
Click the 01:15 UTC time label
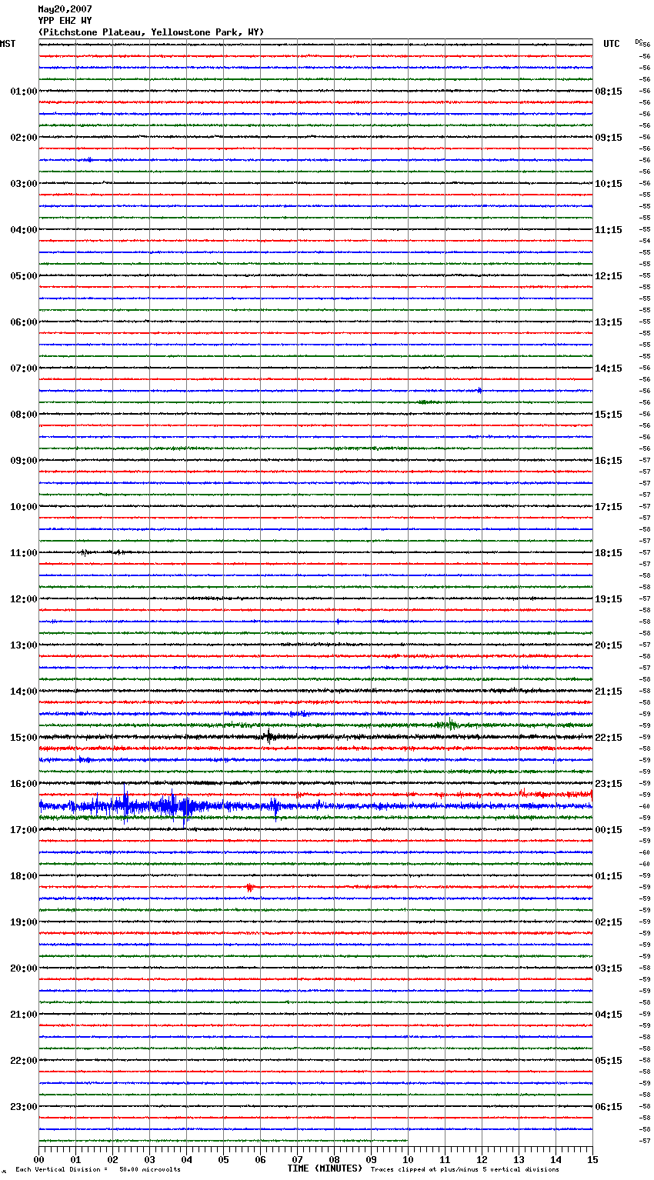coord(609,876)
